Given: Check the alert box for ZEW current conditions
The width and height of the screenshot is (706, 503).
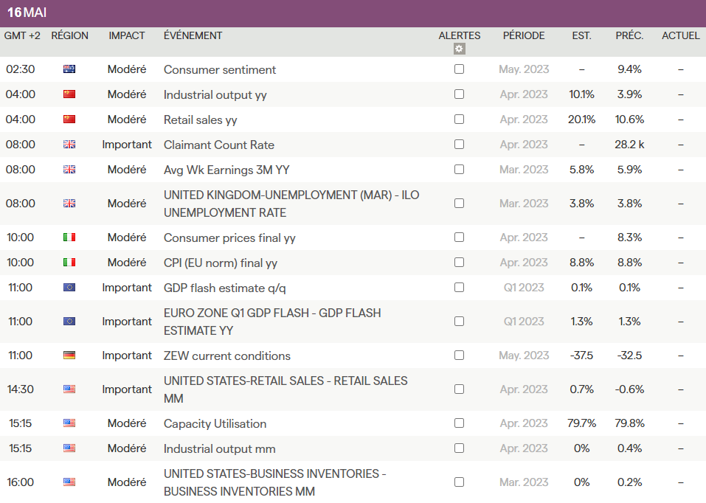Looking at the screenshot, I should tap(459, 355).
